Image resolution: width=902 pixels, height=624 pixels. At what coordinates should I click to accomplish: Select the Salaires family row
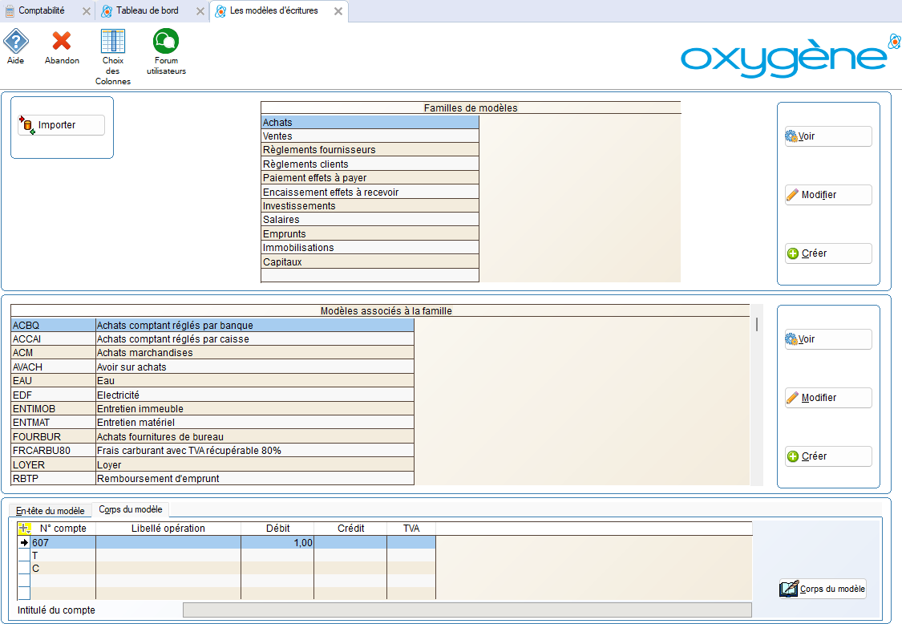point(370,220)
